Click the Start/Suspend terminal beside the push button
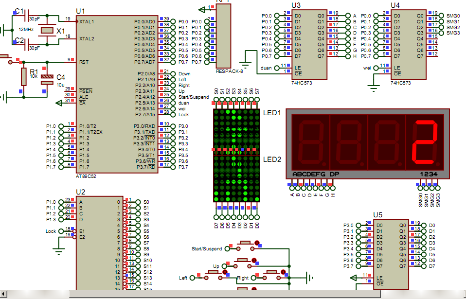This screenshot has height=299, width=466. point(228,248)
